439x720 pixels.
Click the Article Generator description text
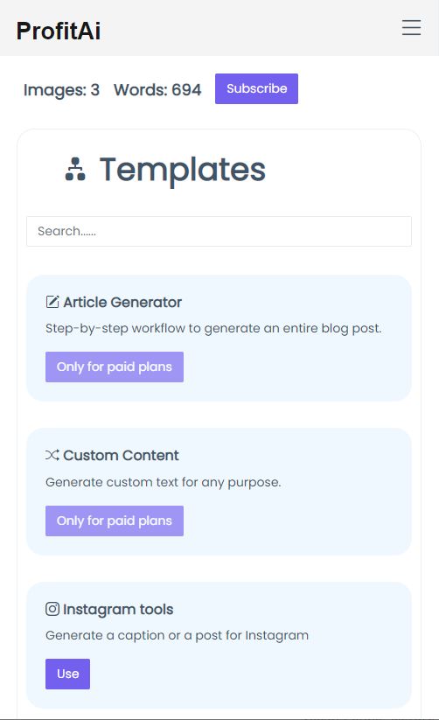coord(213,329)
